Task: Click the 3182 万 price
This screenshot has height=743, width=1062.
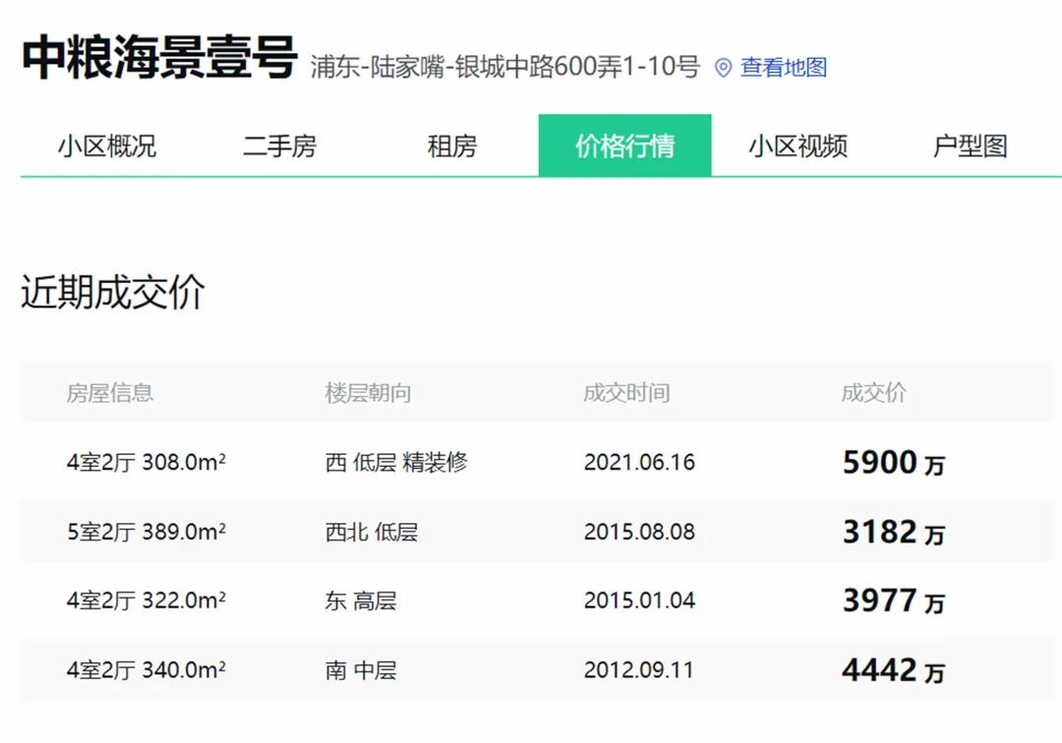Action: (893, 533)
